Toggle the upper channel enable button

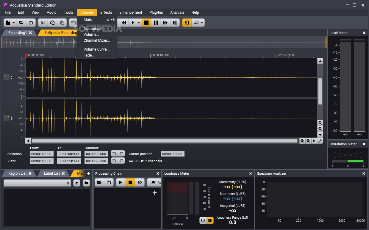(x=7, y=77)
